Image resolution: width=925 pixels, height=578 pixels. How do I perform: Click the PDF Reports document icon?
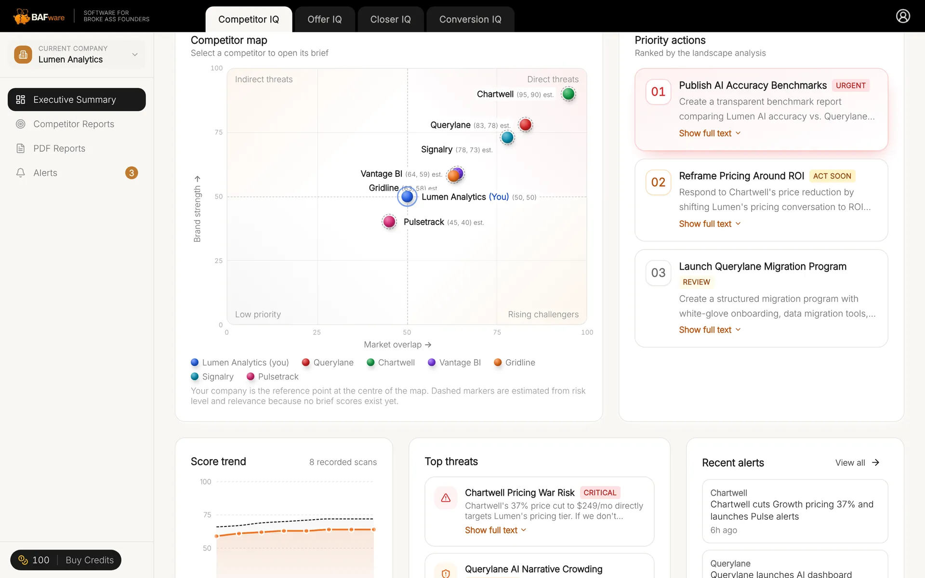20,148
